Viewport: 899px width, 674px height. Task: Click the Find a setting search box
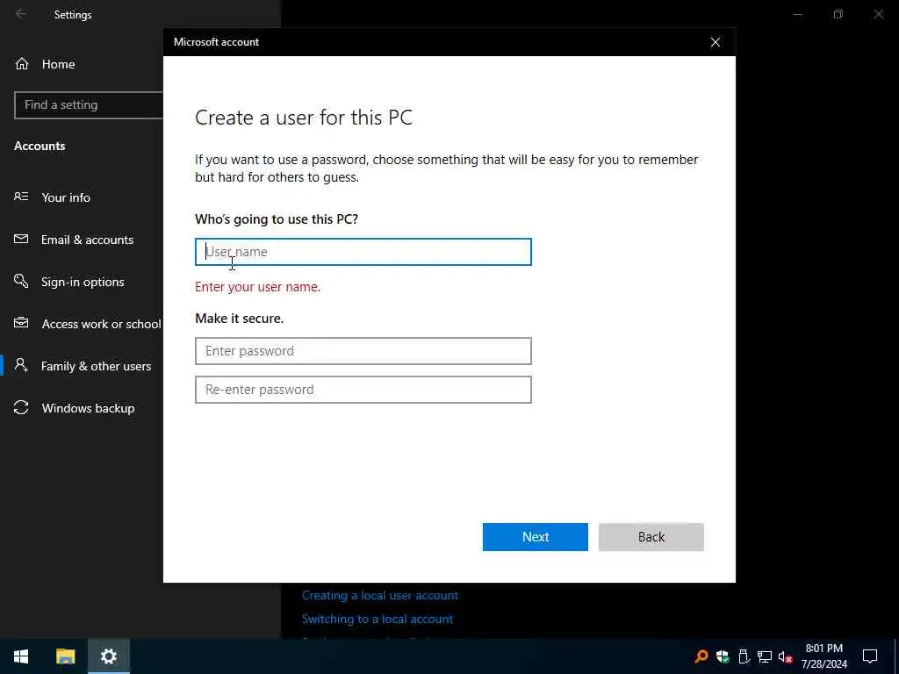[x=89, y=105]
